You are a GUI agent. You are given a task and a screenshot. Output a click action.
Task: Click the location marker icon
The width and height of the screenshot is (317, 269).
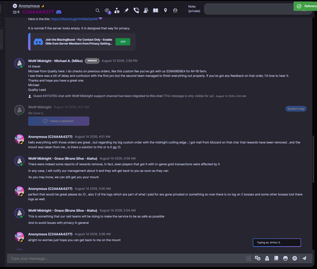165,10
